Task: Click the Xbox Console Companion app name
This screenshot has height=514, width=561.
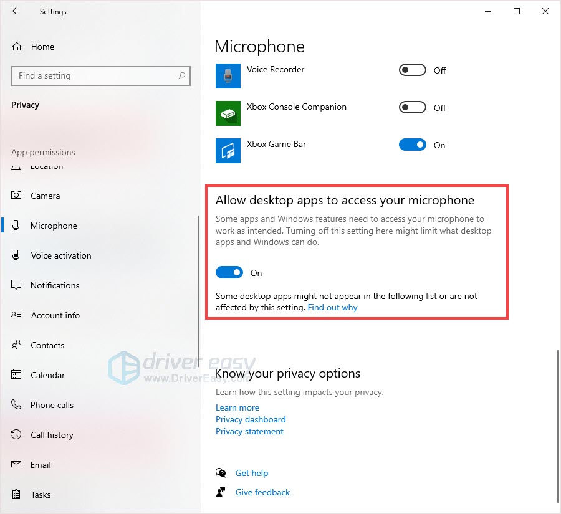Action: [x=297, y=107]
